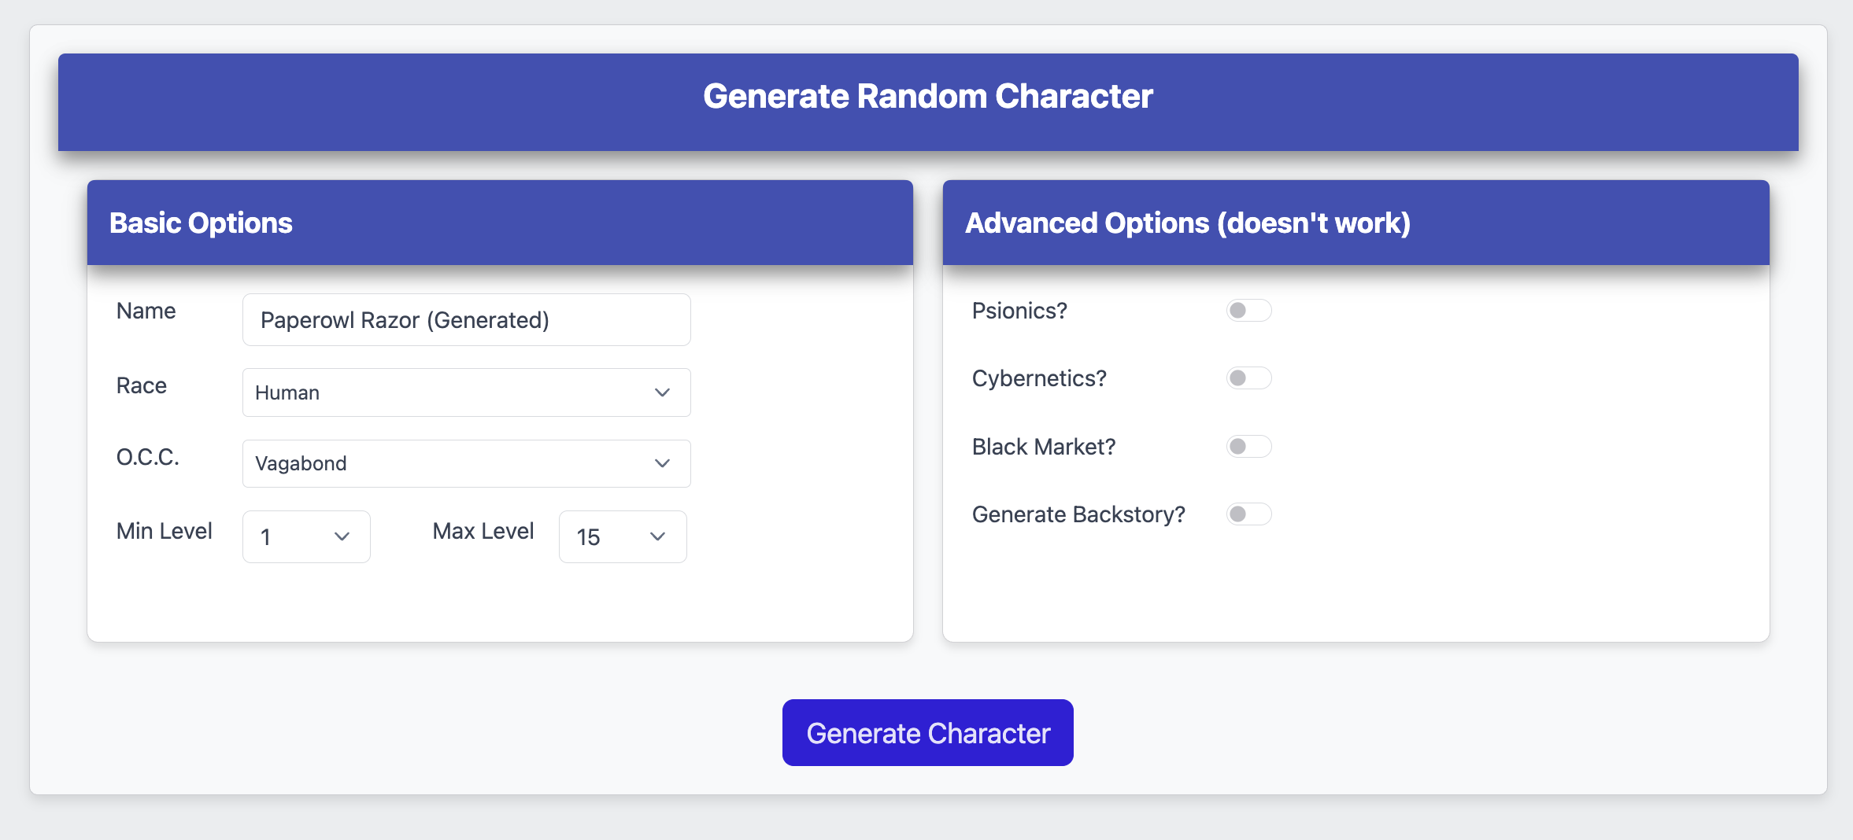Click the Generate Random Character title

click(927, 97)
